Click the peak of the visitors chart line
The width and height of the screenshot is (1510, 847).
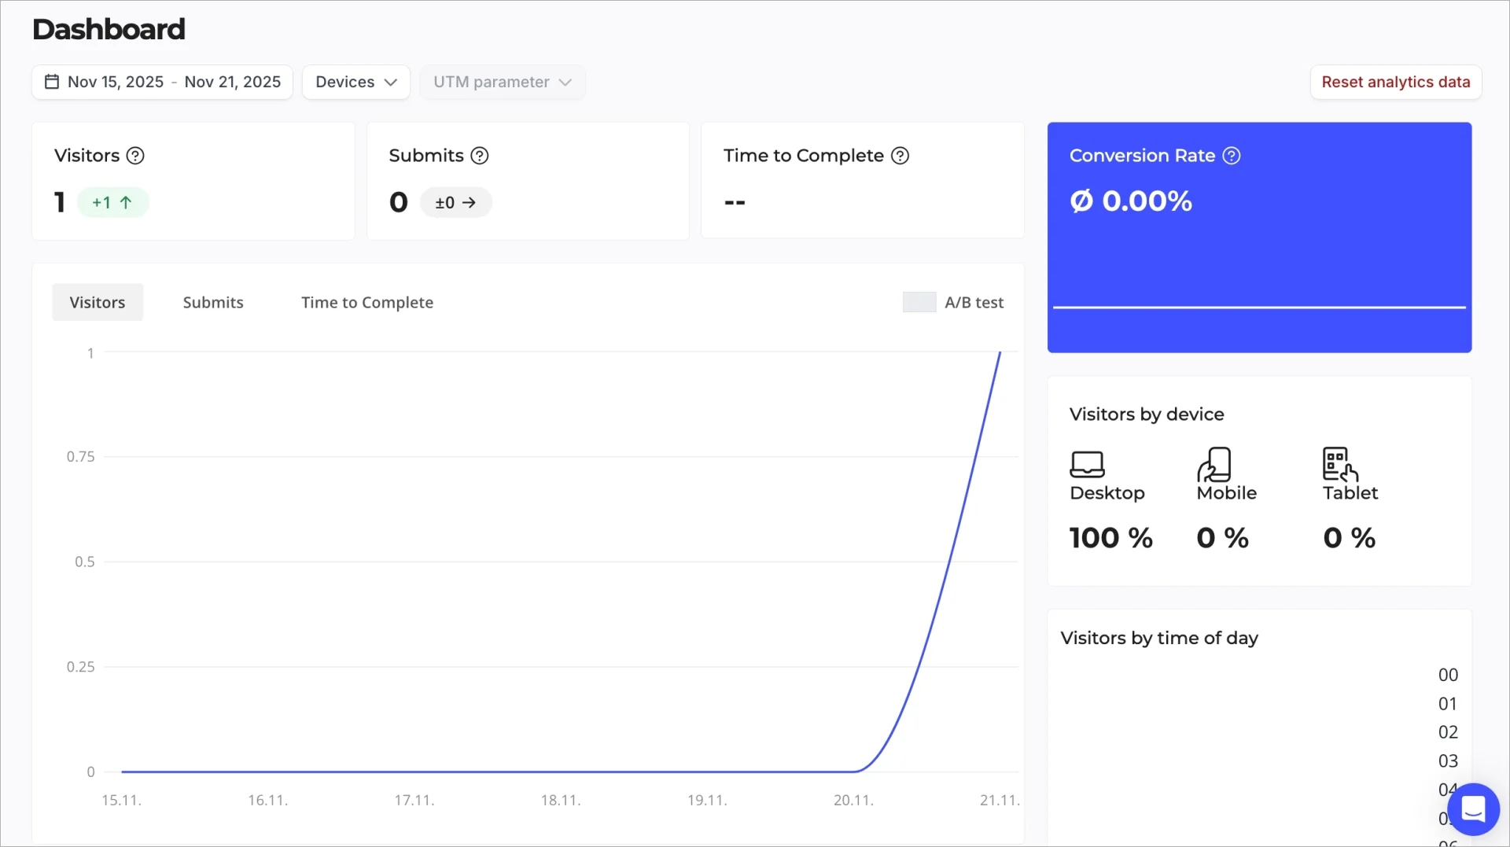(1001, 355)
